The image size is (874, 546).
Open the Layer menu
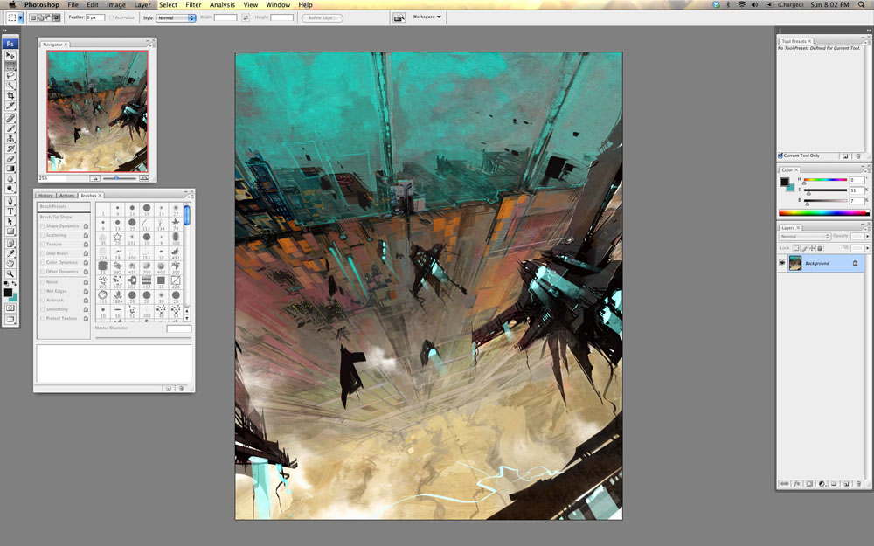[142, 4]
